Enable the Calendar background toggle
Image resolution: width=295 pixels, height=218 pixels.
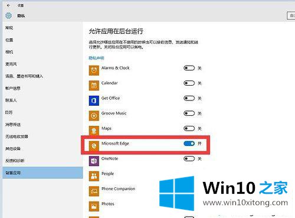189,83
